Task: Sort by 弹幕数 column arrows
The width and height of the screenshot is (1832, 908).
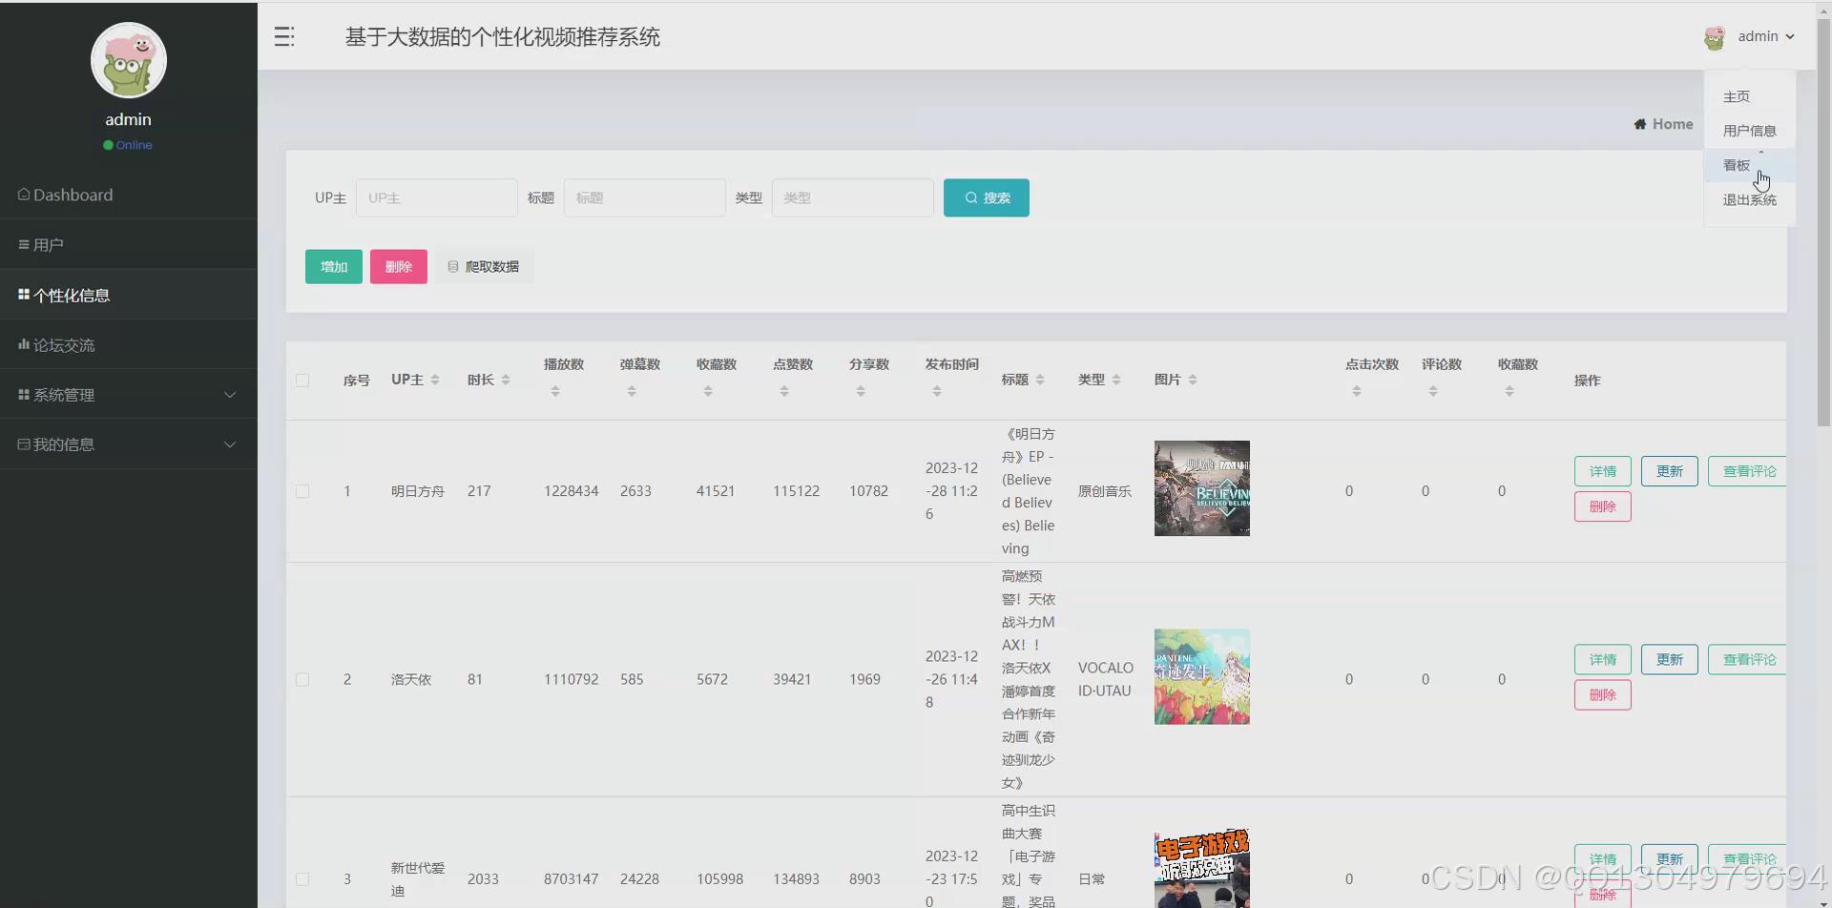Action: [632, 391]
